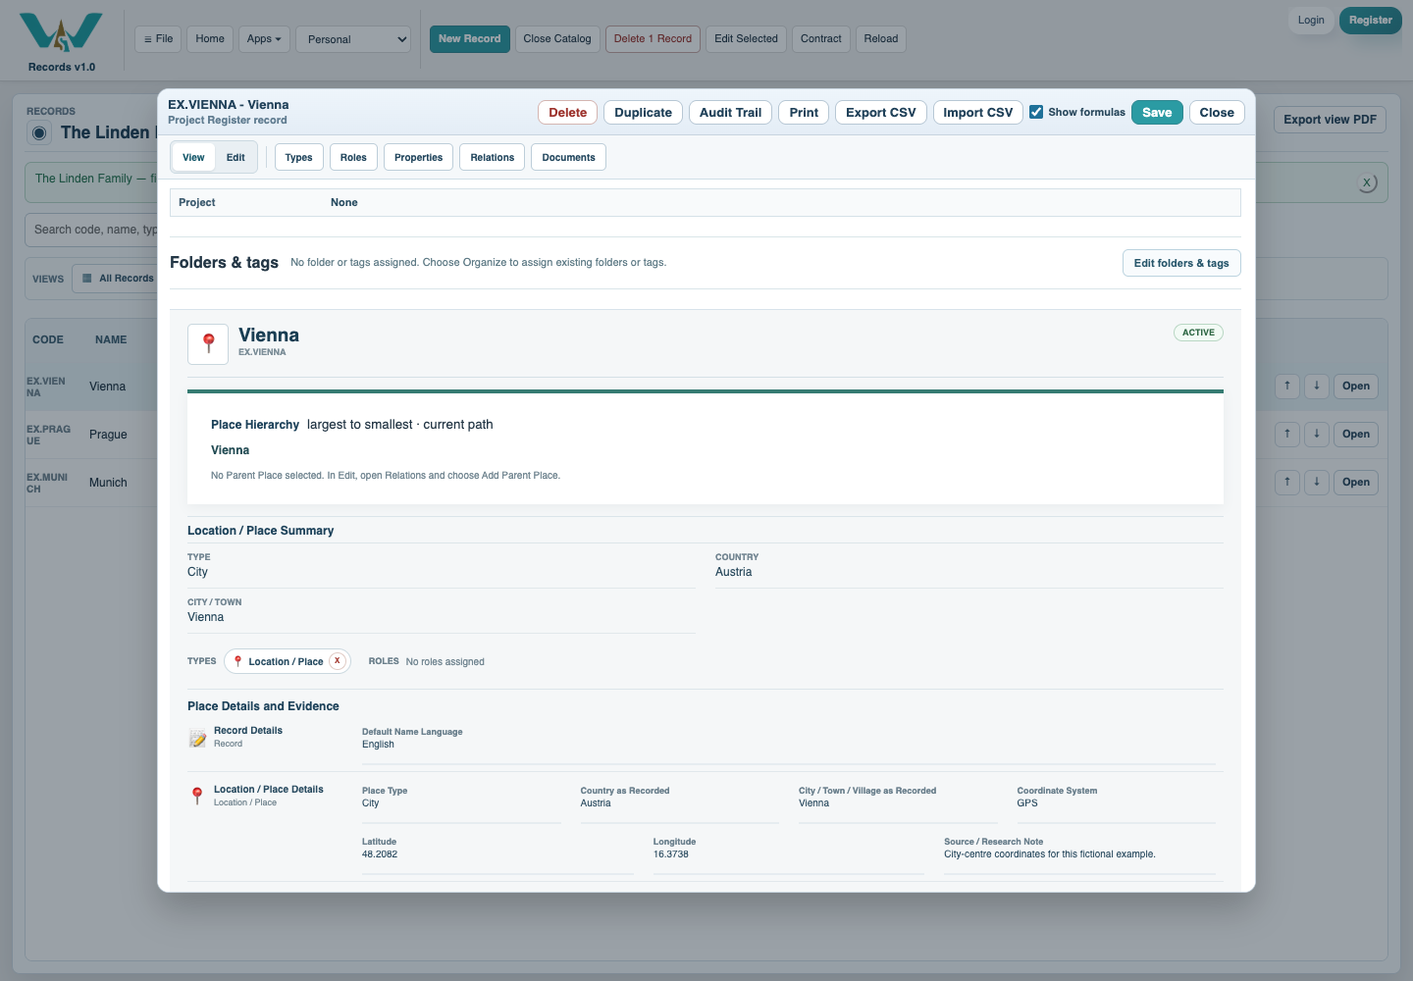Click Delete 1 Record in toolbar
Viewport: 1413px width, 981px height.
pos(654,39)
